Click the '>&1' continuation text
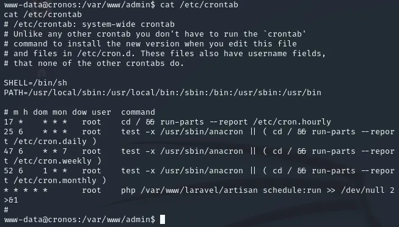399x227 pixels. pyautogui.click(x=11, y=200)
